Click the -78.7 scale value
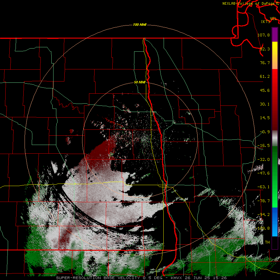The height and width of the screenshot is (280, 280). (264, 201)
